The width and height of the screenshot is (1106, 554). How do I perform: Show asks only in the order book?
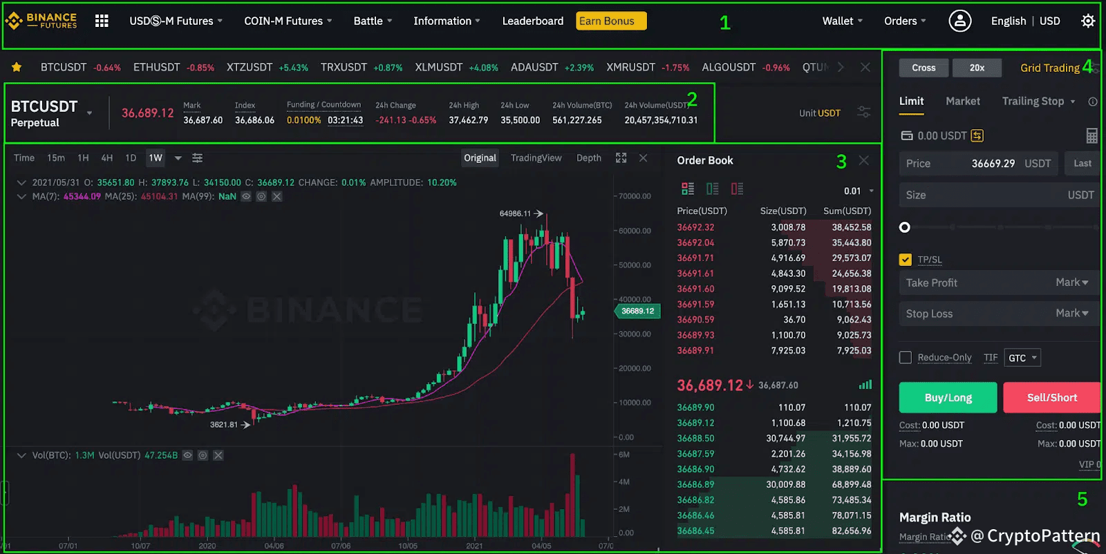tap(737, 189)
